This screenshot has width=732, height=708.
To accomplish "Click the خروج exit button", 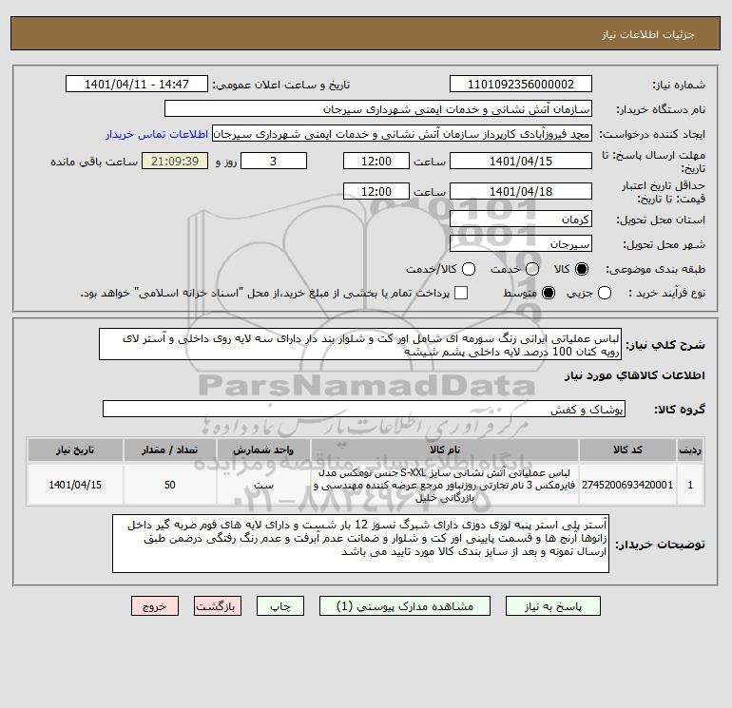I will point(155,606).
